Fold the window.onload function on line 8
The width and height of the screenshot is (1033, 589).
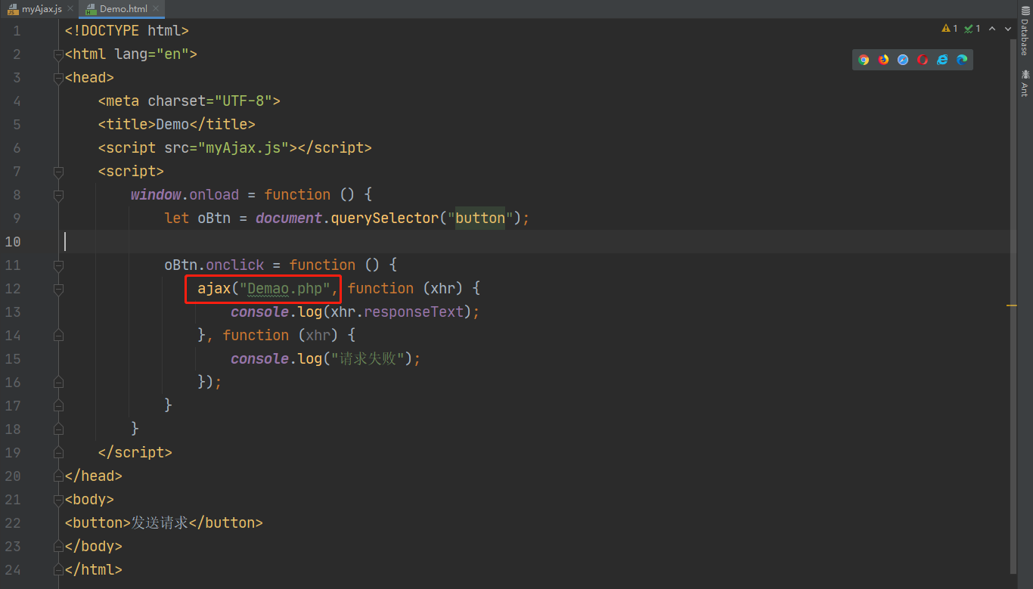click(58, 195)
